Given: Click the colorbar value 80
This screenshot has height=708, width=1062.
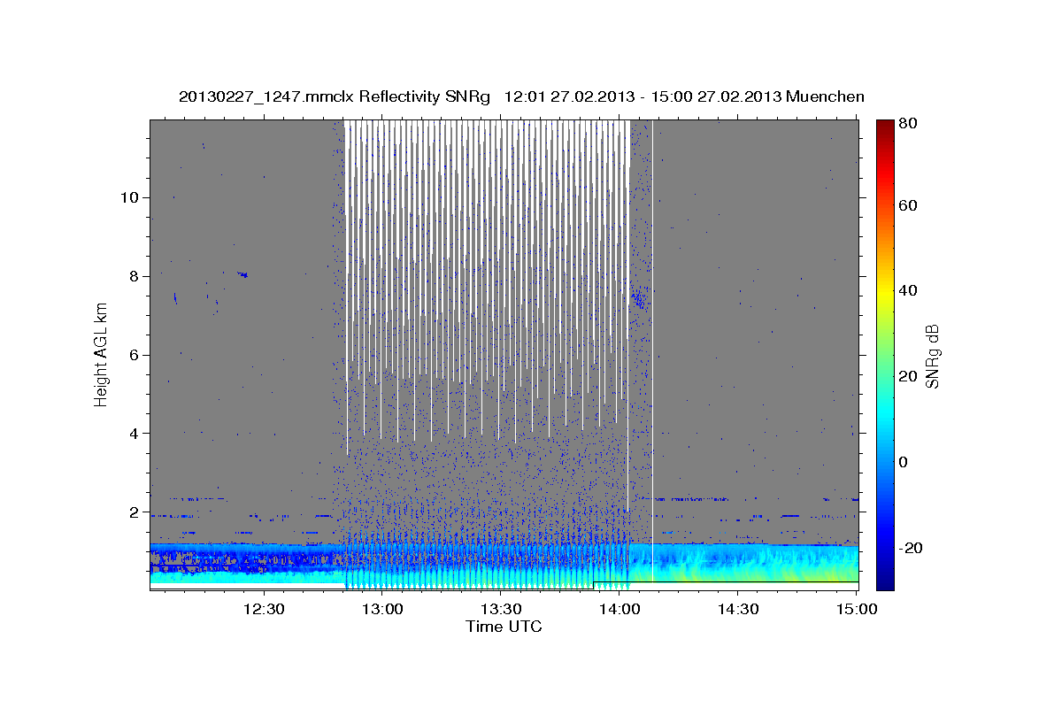Looking at the screenshot, I should [x=909, y=123].
